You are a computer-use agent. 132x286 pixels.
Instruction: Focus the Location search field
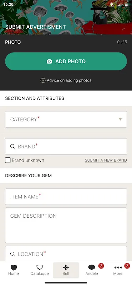pos(66,253)
